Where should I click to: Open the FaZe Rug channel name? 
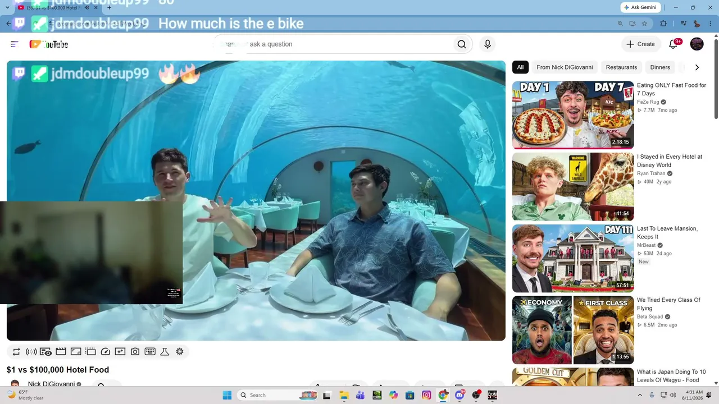[x=648, y=102]
